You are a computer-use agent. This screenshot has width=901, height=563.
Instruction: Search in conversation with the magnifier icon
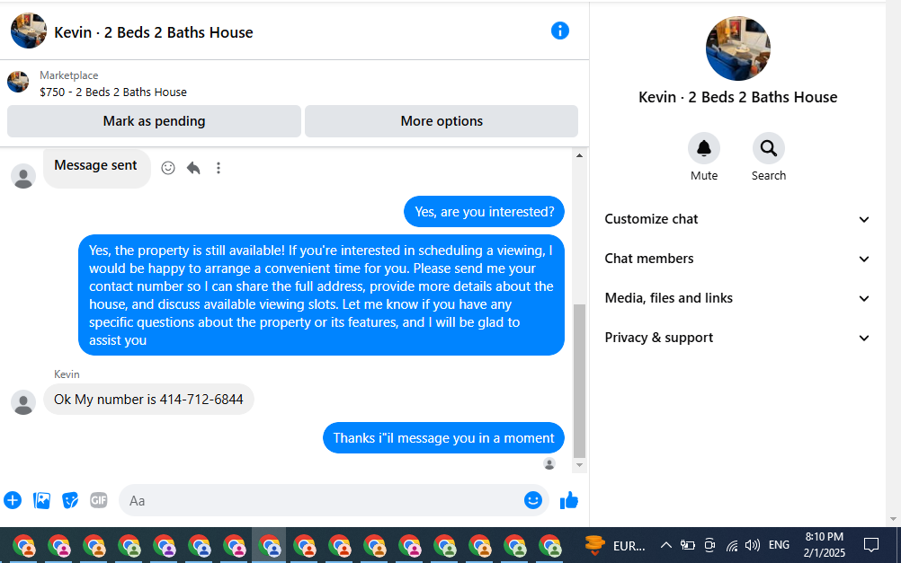pos(768,149)
